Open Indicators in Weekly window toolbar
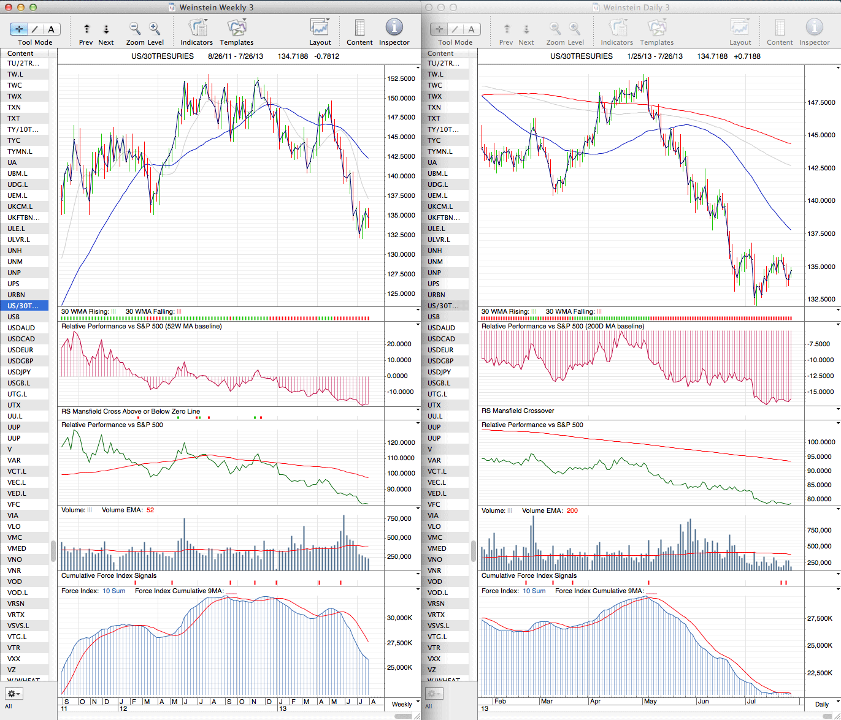 (196, 28)
